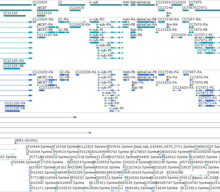Click the DME1-001K01 clone label
220x192 pixels.
[x=26, y=140]
